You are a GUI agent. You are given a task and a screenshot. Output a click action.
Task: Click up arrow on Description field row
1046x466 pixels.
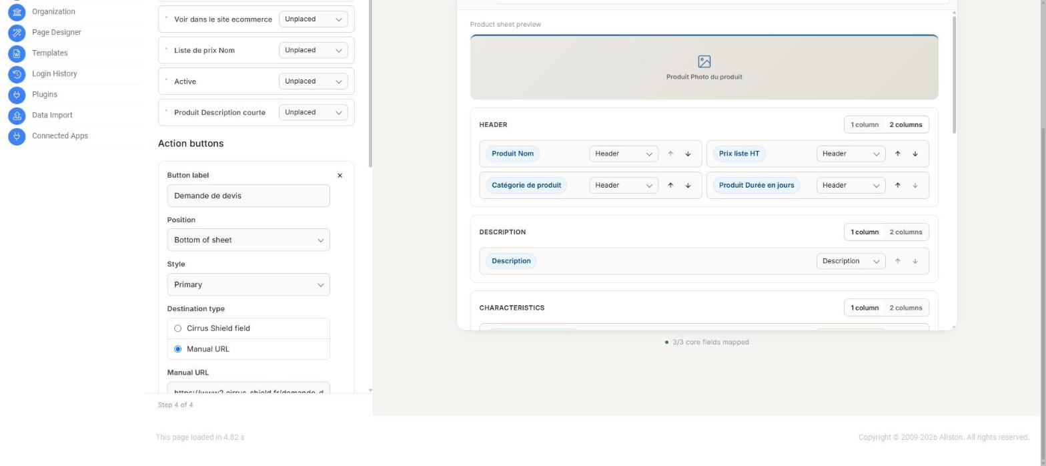coord(897,261)
